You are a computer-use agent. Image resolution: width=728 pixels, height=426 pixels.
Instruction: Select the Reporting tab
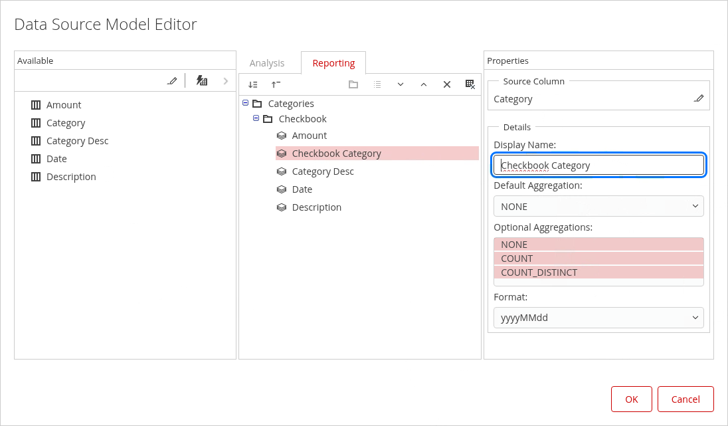(x=333, y=63)
